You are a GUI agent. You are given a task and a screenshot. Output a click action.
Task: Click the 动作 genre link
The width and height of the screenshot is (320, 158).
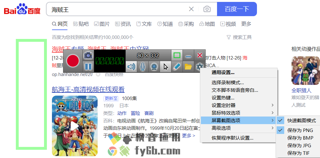pos(122,113)
